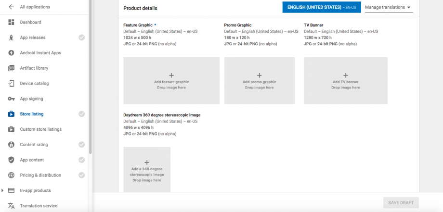Click the Add feature graphic drop area
The height and width of the screenshot is (212, 443).
click(171, 81)
